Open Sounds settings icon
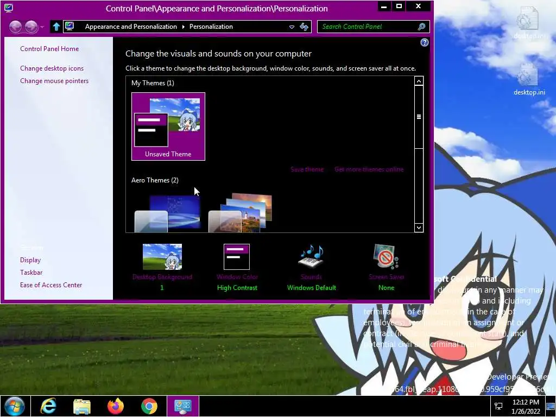The width and height of the screenshot is (556, 417). (x=311, y=256)
